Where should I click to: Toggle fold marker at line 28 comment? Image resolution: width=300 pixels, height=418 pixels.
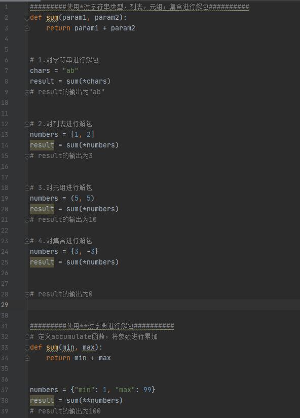click(27, 294)
